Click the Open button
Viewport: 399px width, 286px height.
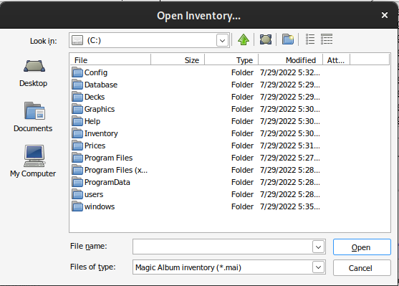pos(362,247)
